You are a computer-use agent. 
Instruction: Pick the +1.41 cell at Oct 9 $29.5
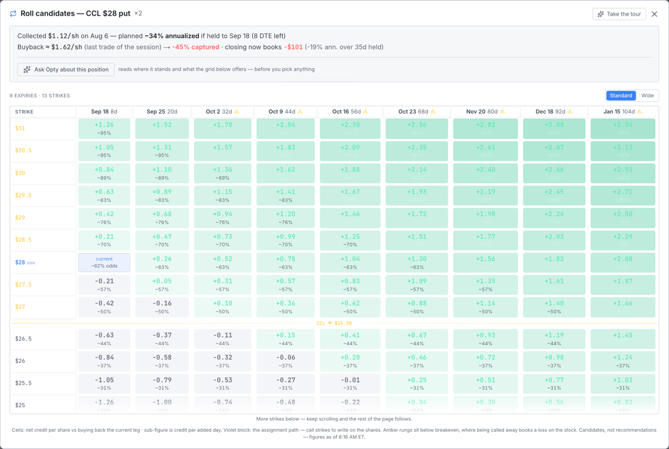tap(286, 196)
